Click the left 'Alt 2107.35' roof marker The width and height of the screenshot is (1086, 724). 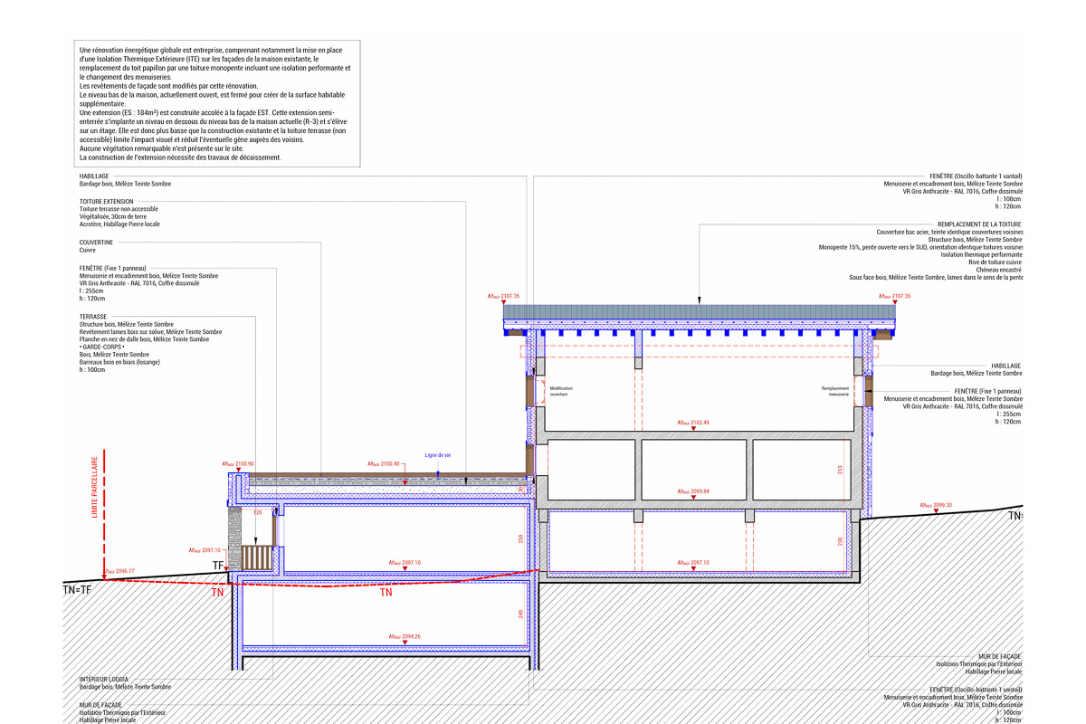(503, 296)
